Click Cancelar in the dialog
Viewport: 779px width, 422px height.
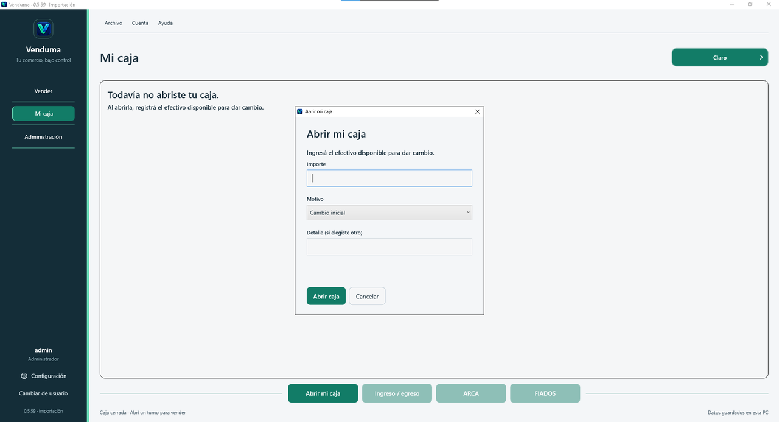(367, 296)
